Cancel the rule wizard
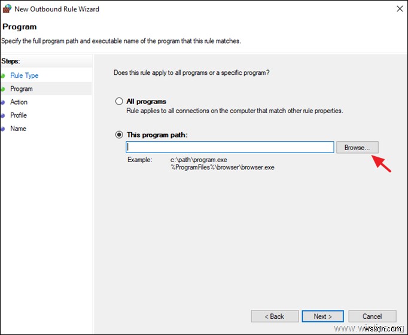This screenshot has width=408, height=335. 372,316
